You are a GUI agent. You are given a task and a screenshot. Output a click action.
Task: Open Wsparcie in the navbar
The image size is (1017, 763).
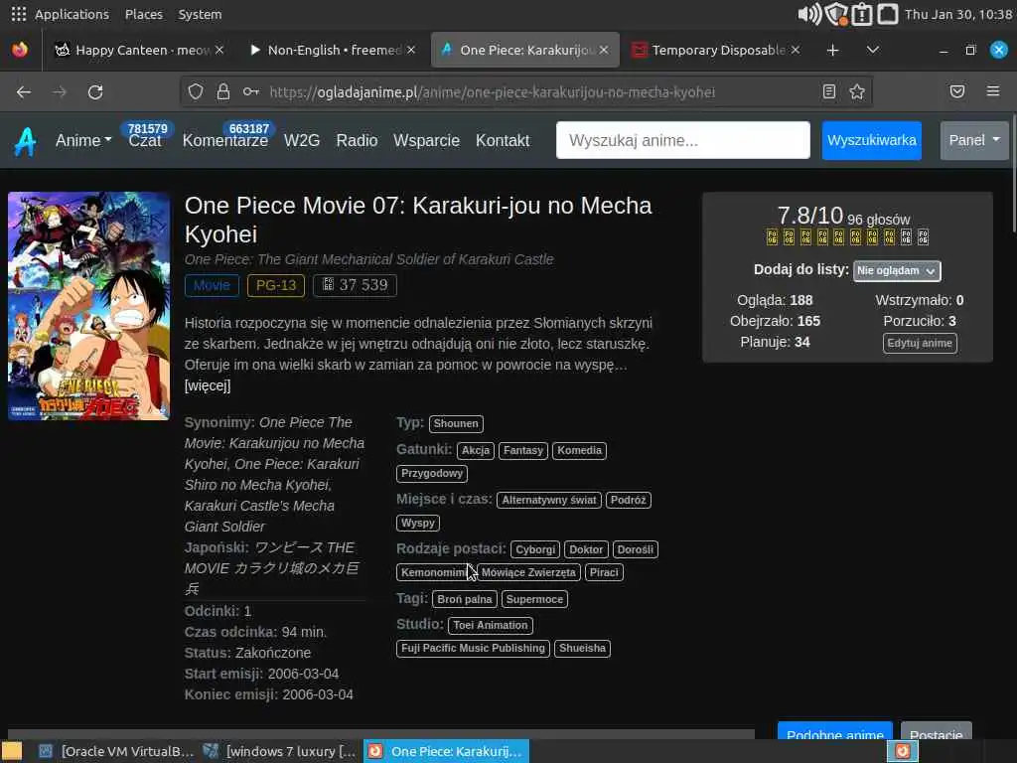pos(426,140)
